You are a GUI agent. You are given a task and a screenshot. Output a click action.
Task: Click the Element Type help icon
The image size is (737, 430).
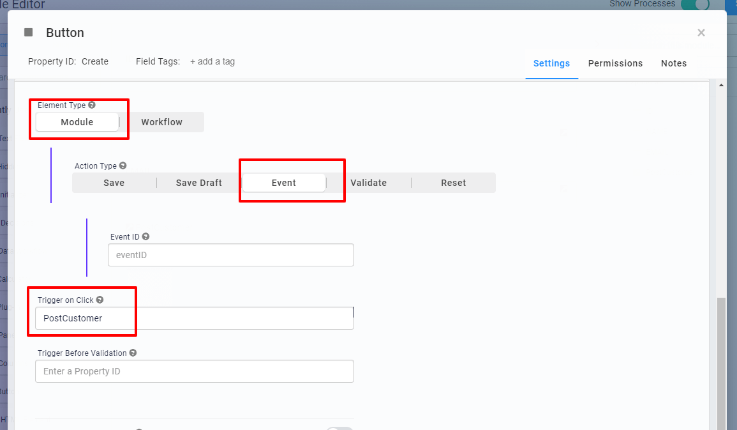click(x=92, y=105)
